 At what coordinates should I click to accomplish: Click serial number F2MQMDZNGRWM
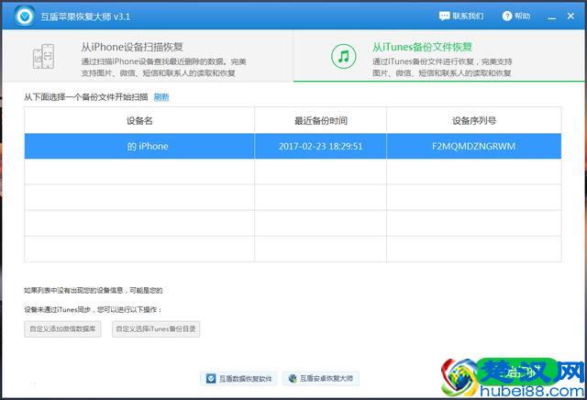(473, 146)
